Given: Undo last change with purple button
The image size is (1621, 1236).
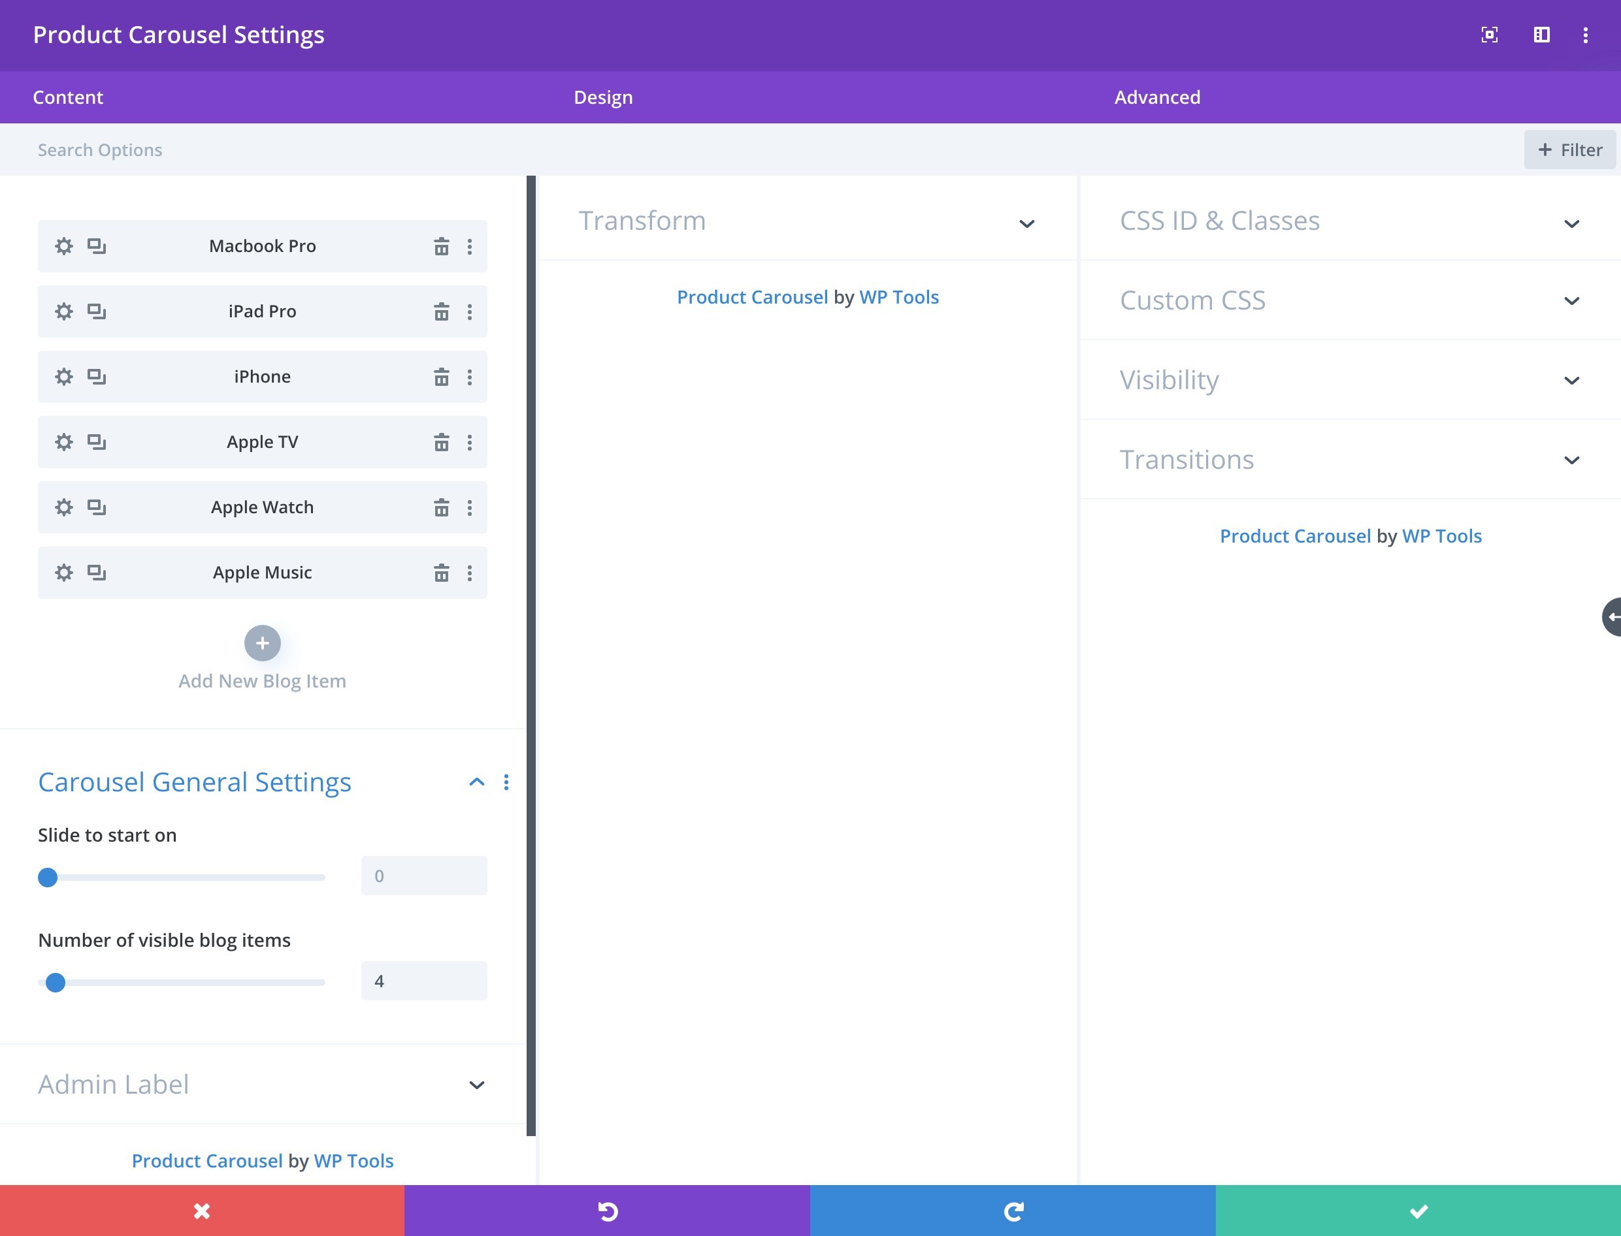Looking at the screenshot, I should tap(608, 1211).
